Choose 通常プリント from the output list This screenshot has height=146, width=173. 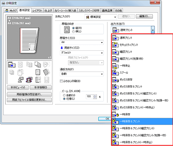[x=142, y=38]
